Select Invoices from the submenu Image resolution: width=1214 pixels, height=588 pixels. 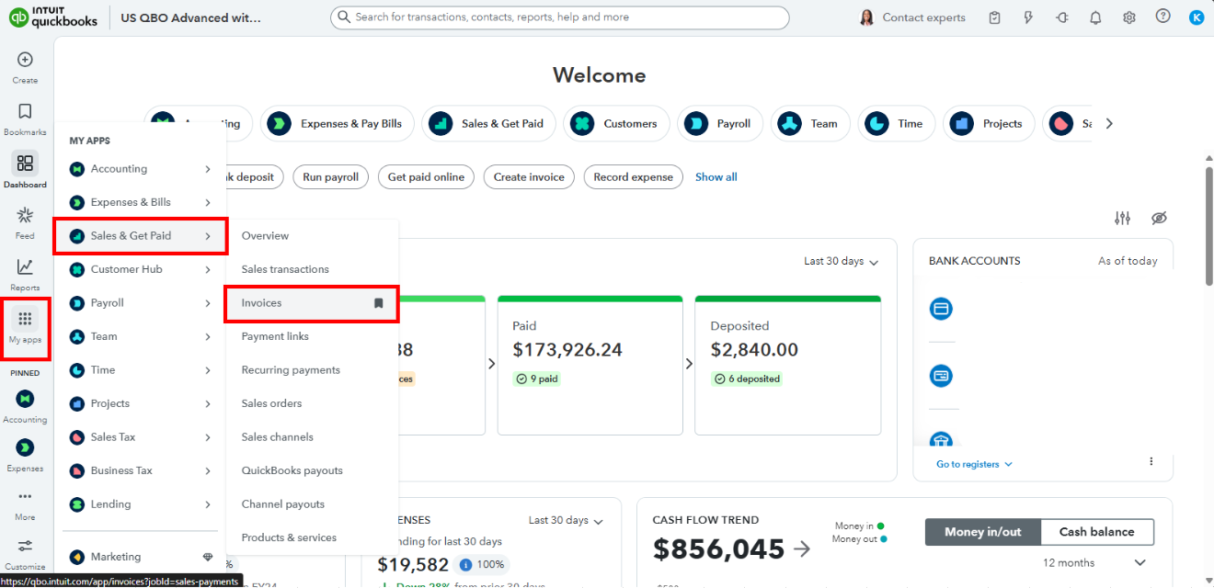312,303
